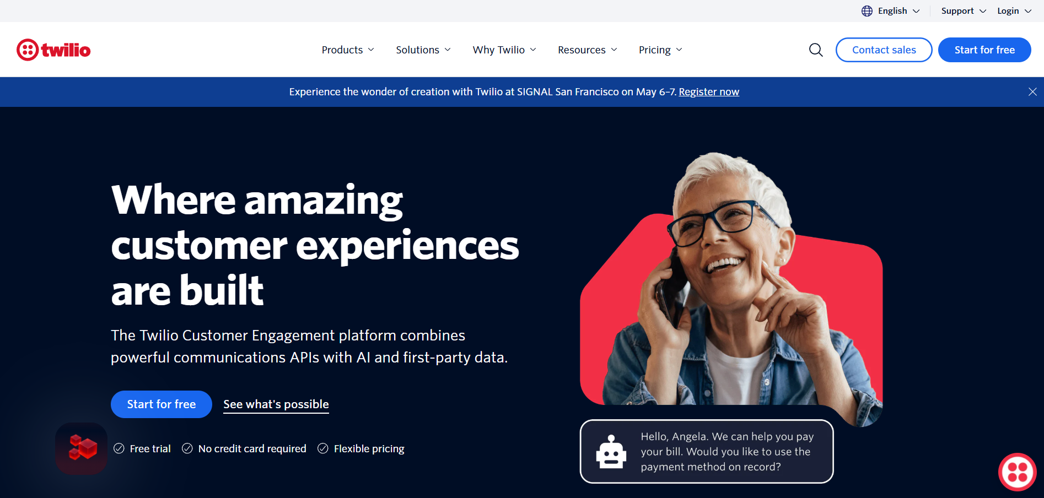Screen dimensions: 1044x498
Task: Click the Flexible pricing checkmark icon
Action: tap(323, 448)
